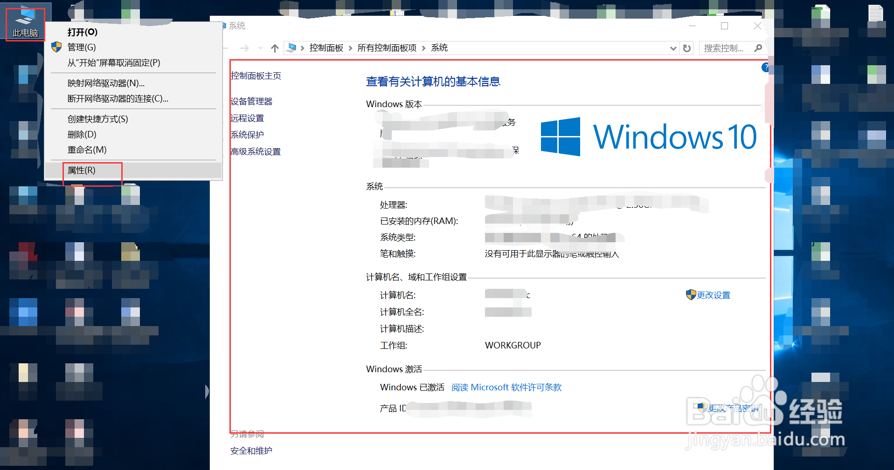This screenshot has width=894, height=470.
Task: Open the address bar dropdown arrow
Action: [x=673, y=48]
